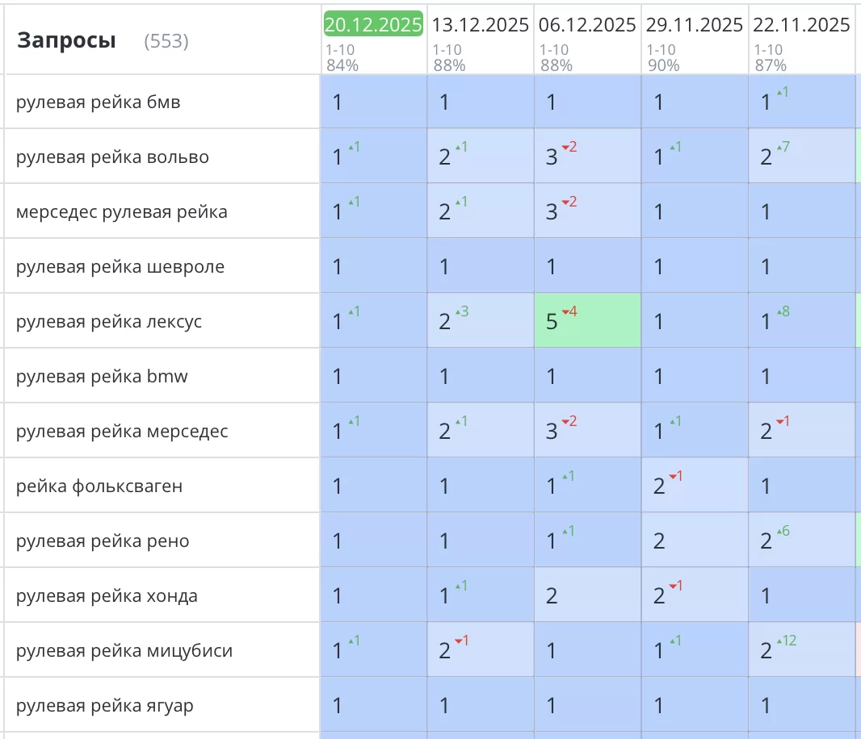This screenshot has width=861, height=739.
Task: Click the query рейка фольксваген
Action: (x=99, y=486)
